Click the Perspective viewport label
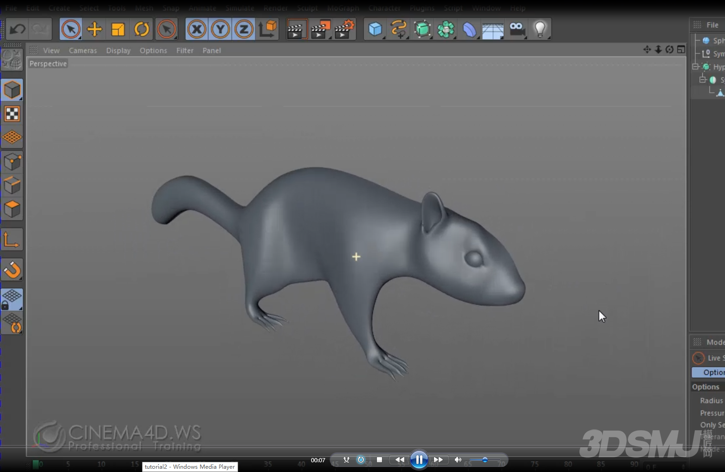Image resolution: width=725 pixels, height=472 pixels. point(48,64)
